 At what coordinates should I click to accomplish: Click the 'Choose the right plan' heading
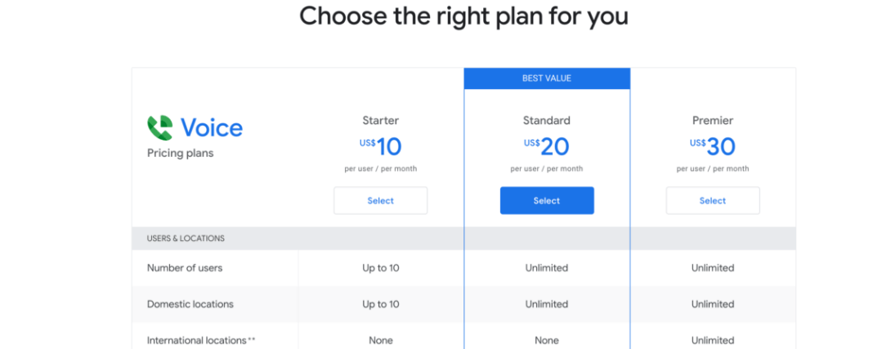pos(463,16)
